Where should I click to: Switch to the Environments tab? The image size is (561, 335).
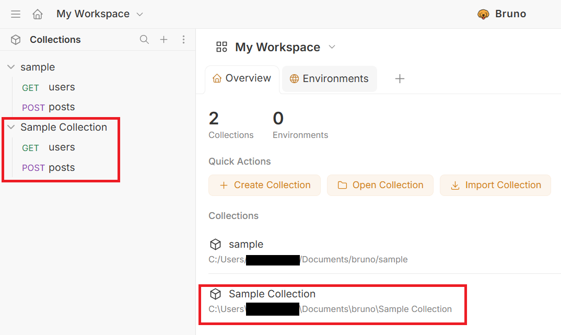point(329,79)
